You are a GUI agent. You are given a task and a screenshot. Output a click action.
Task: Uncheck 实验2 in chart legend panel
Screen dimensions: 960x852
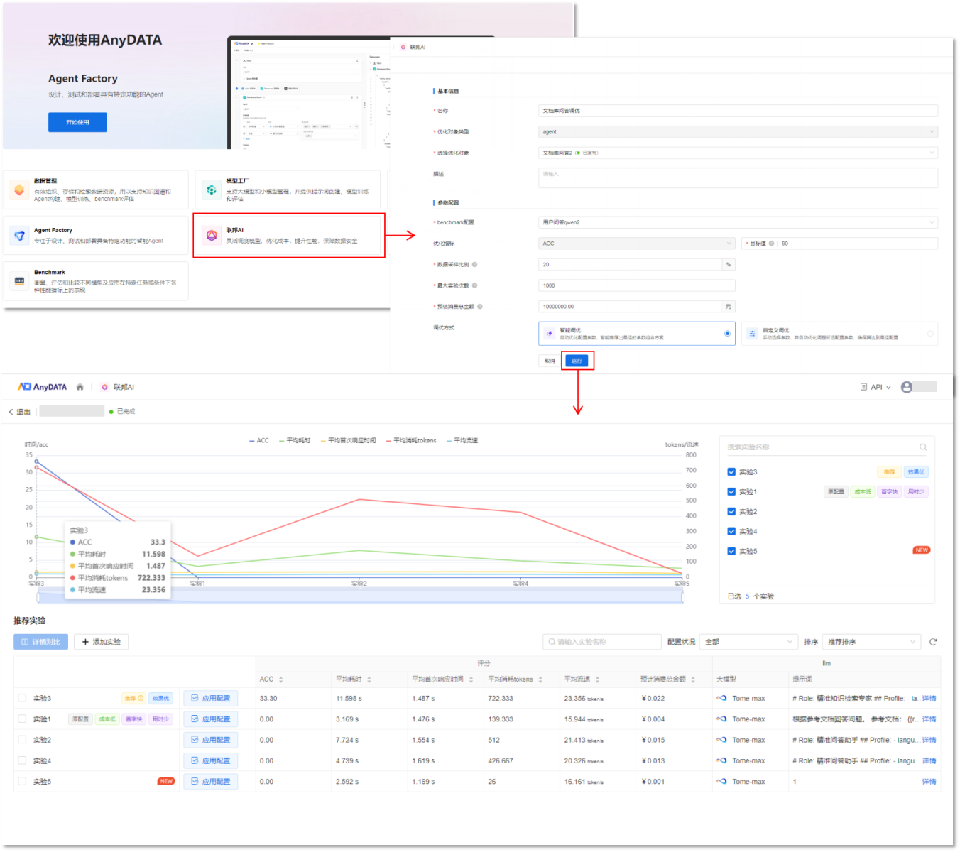point(731,512)
